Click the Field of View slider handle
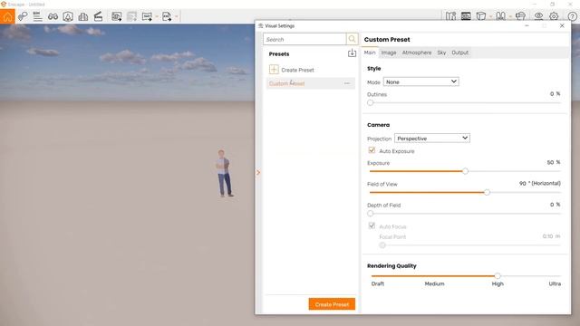Viewport: 580px width, 326px height. (487, 192)
